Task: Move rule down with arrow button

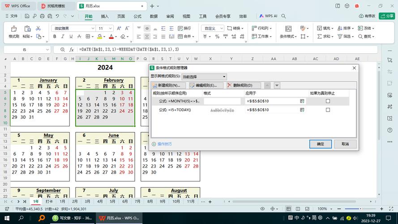Action: (277, 85)
